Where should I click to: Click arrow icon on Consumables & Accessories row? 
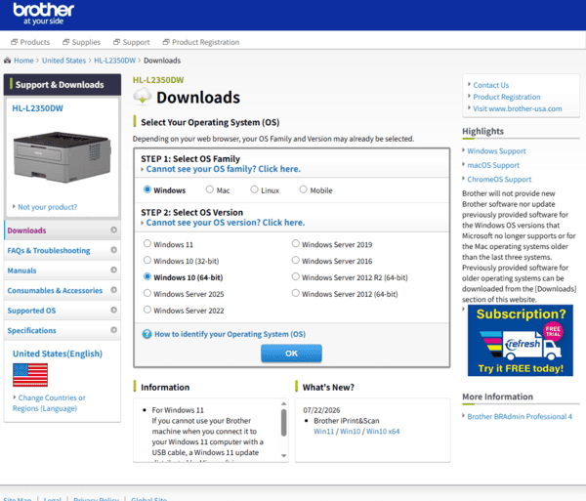coord(113,290)
